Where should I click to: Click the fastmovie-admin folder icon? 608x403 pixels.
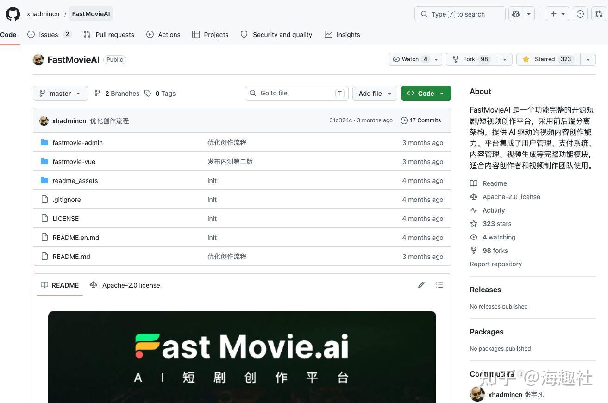44,142
